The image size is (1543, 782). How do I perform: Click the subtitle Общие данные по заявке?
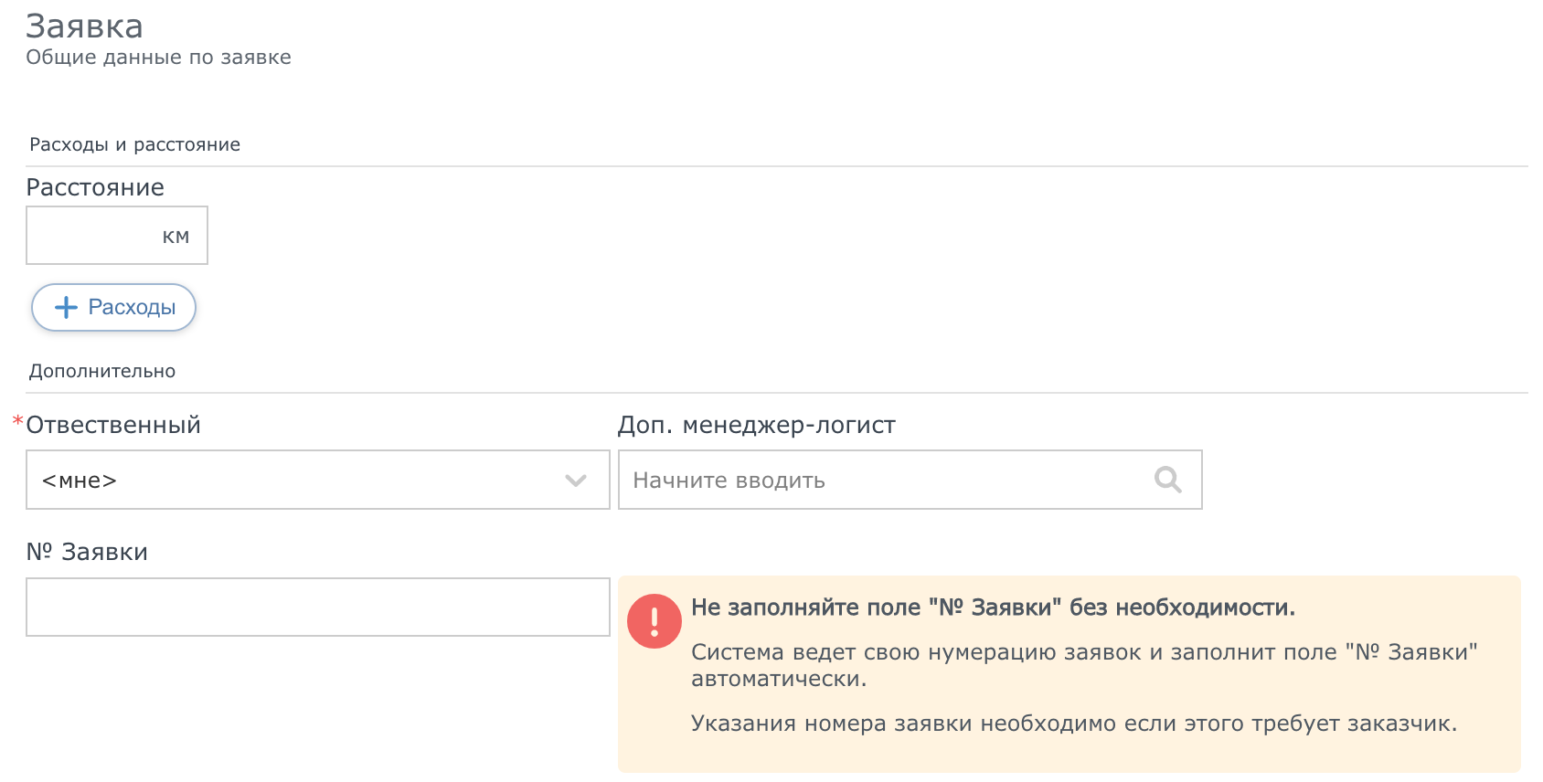pyautogui.click(x=158, y=57)
